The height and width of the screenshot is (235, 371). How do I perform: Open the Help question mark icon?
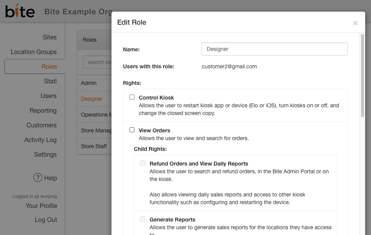click(38, 178)
